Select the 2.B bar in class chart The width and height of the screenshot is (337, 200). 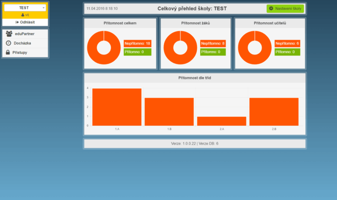coord(274,111)
